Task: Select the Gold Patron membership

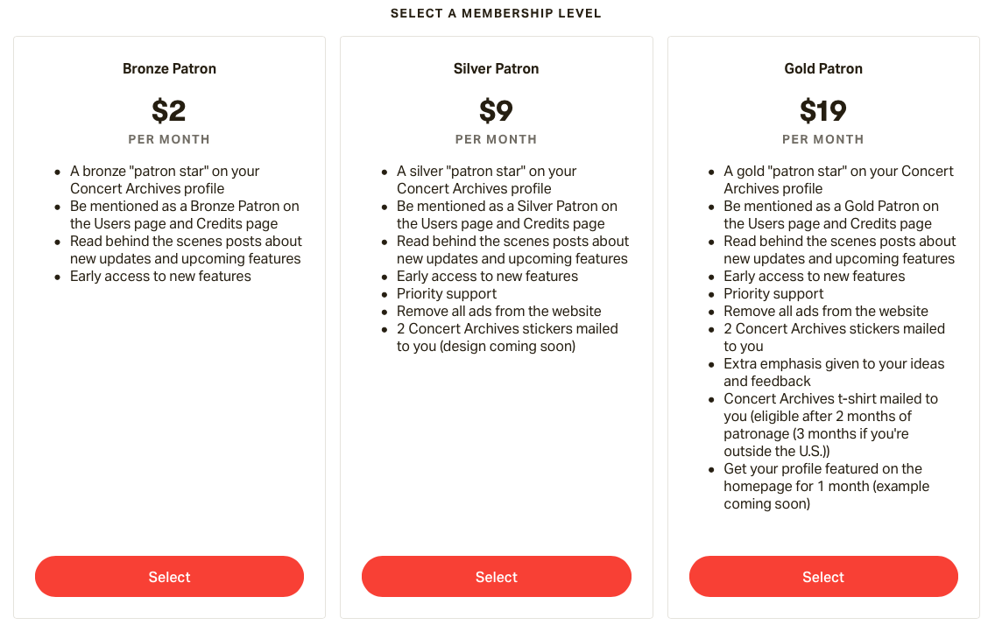Action: [823, 577]
